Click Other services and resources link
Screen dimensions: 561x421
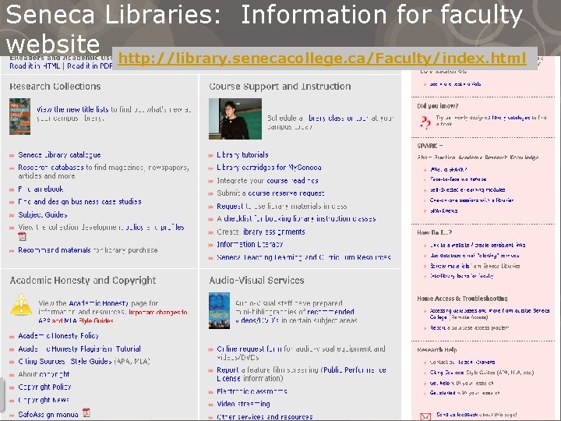coord(265,417)
